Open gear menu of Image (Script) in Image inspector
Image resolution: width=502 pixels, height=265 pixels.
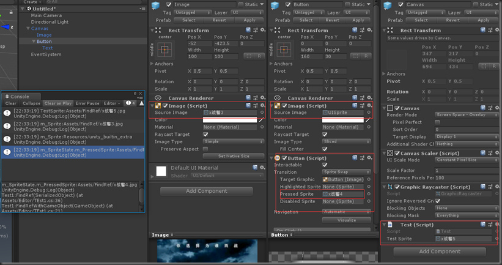(263, 105)
